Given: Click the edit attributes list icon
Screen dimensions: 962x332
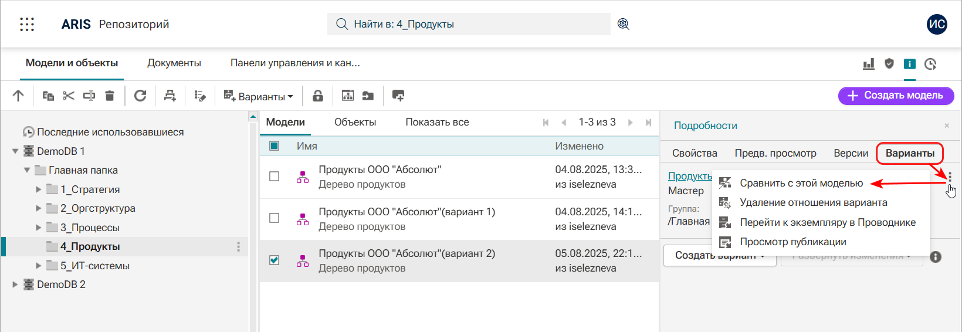Looking at the screenshot, I should [200, 96].
